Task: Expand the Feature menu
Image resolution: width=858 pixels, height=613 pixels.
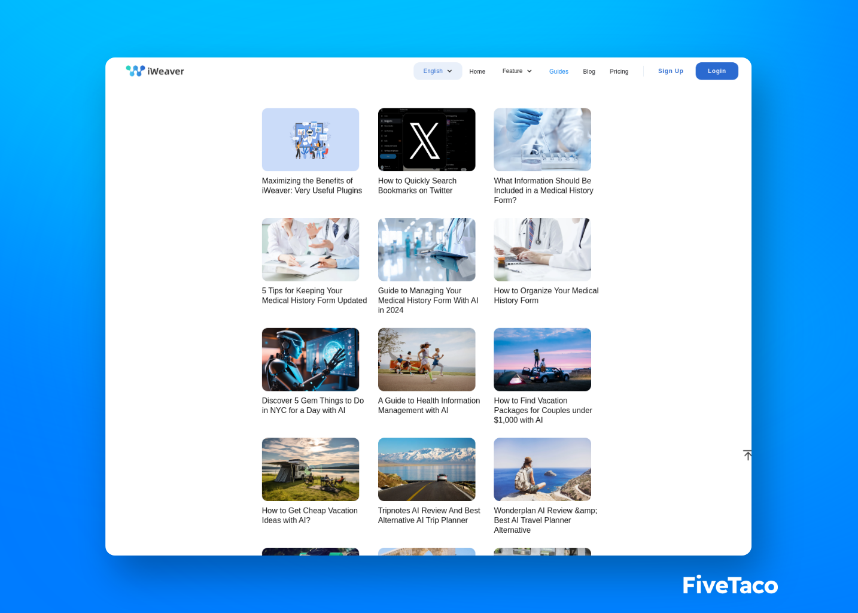Action: click(x=517, y=71)
